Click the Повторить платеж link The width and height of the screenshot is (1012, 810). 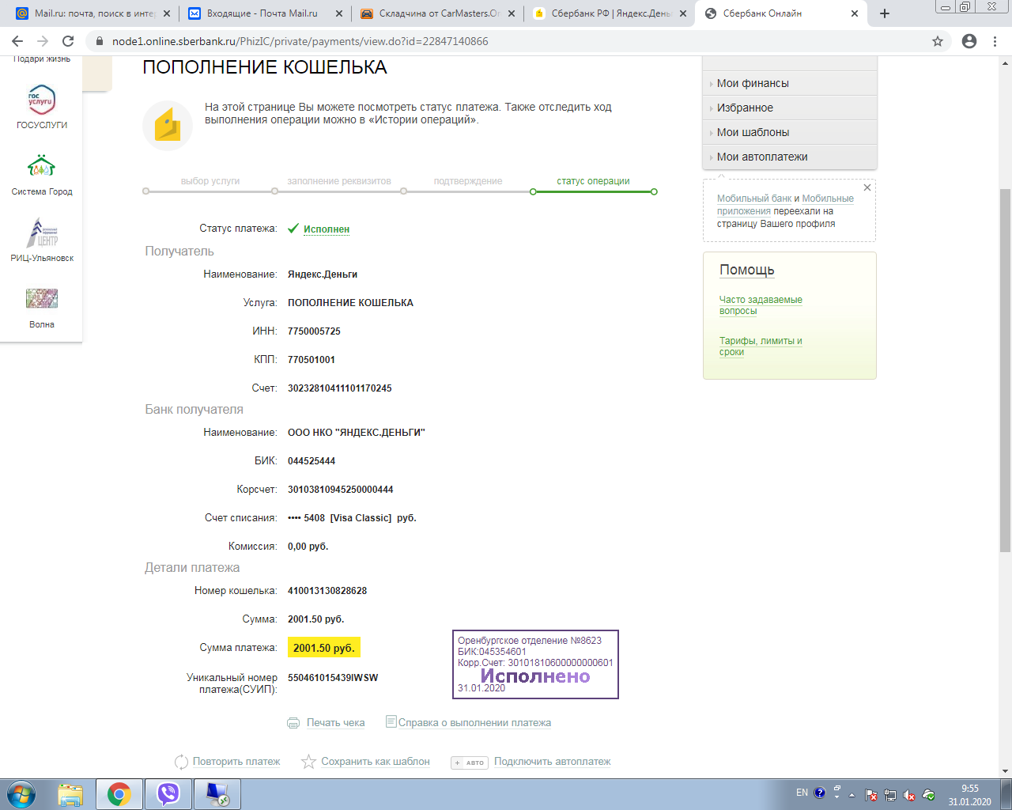click(x=236, y=762)
